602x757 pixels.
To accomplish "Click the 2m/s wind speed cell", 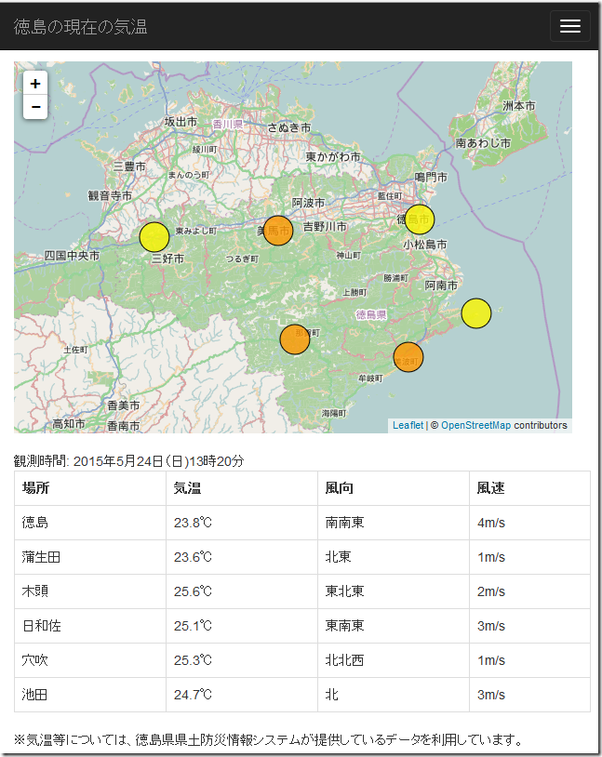I will [530, 591].
